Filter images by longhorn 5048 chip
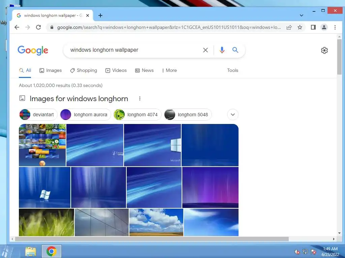 click(x=188, y=115)
